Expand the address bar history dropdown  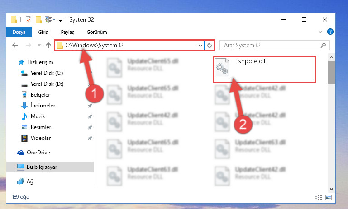coord(200,46)
